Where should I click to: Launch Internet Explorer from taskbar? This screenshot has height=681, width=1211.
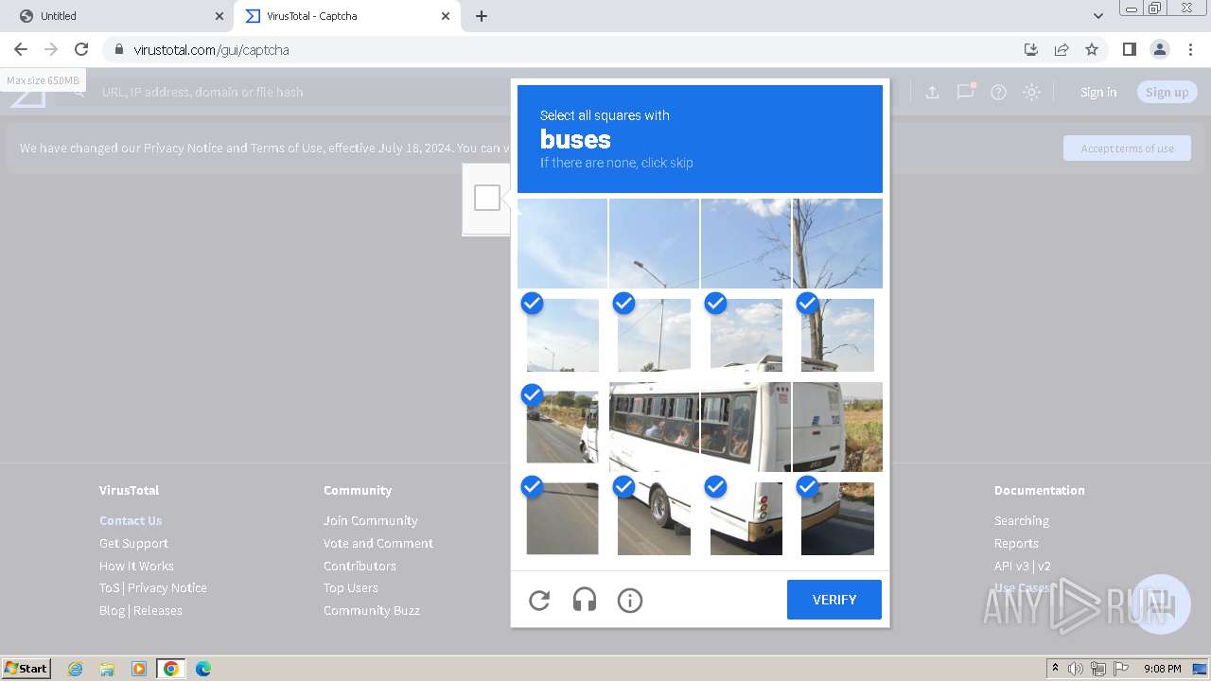75,669
